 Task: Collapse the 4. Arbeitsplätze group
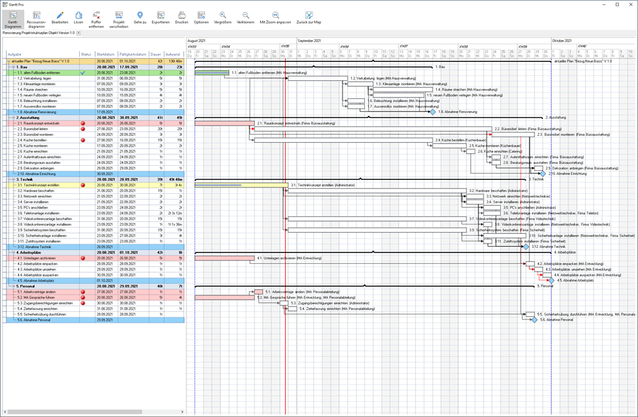pyautogui.click(x=13, y=252)
